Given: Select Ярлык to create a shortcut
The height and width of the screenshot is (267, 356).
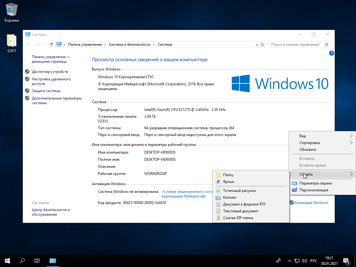Looking at the screenshot, I should coord(251,182).
